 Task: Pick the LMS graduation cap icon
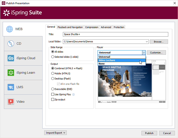pyautogui.click(x=11, y=87)
